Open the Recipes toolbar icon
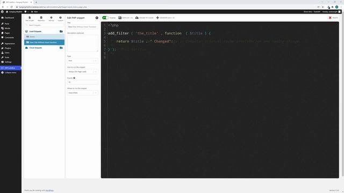344x193 pixels. (x=41, y=19)
